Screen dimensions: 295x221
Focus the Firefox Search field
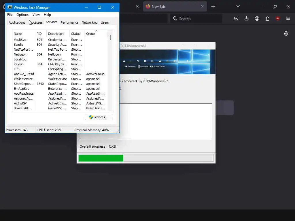196,19
